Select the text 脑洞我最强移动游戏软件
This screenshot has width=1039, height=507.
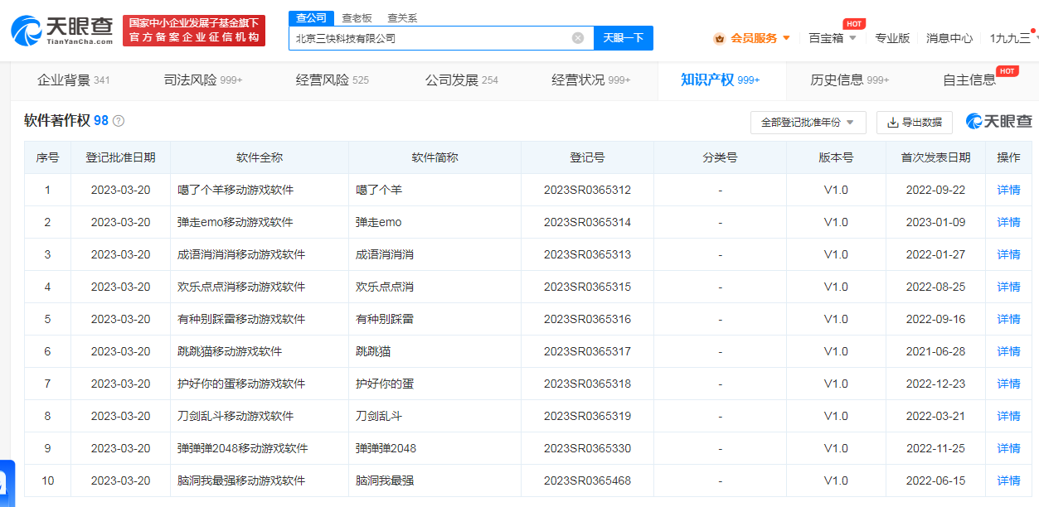tap(241, 480)
